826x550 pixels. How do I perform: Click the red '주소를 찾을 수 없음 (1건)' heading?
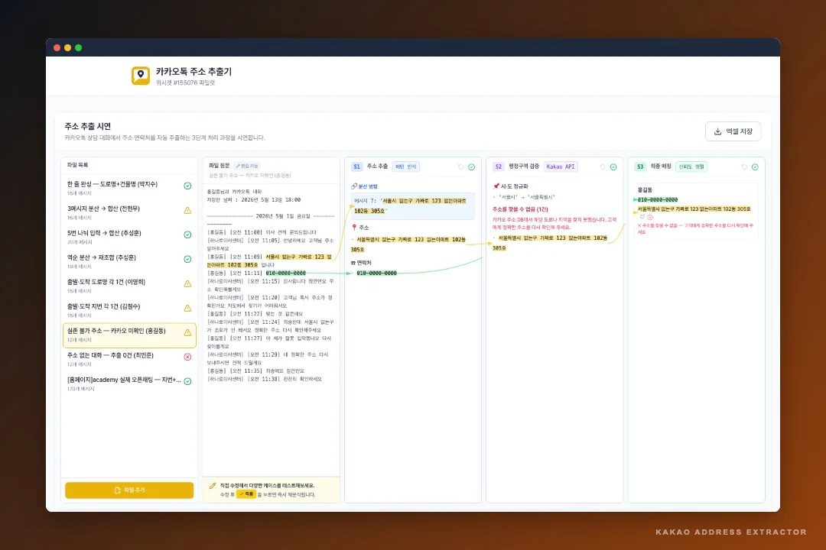pos(520,209)
